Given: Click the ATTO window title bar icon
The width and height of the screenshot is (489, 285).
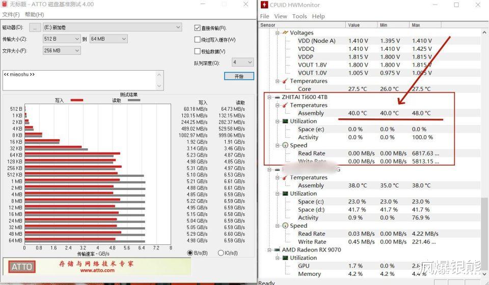Looking at the screenshot, I should [4, 4].
